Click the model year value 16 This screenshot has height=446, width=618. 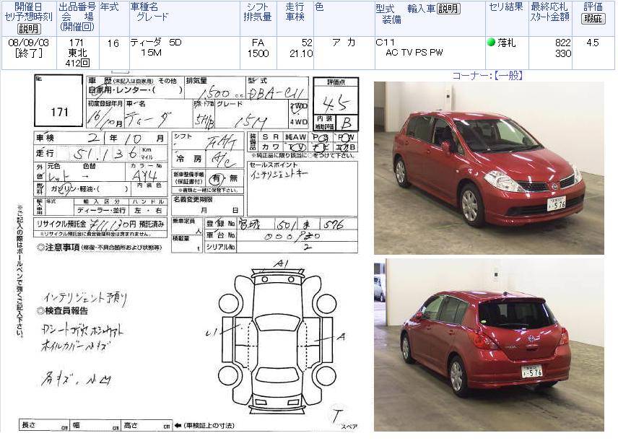point(113,43)
